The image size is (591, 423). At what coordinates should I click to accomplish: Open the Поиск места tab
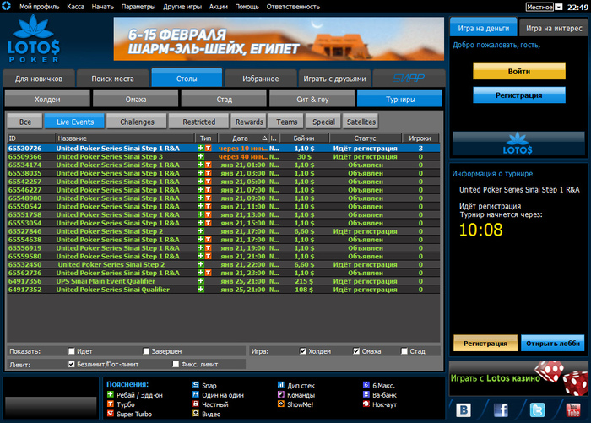112,79
